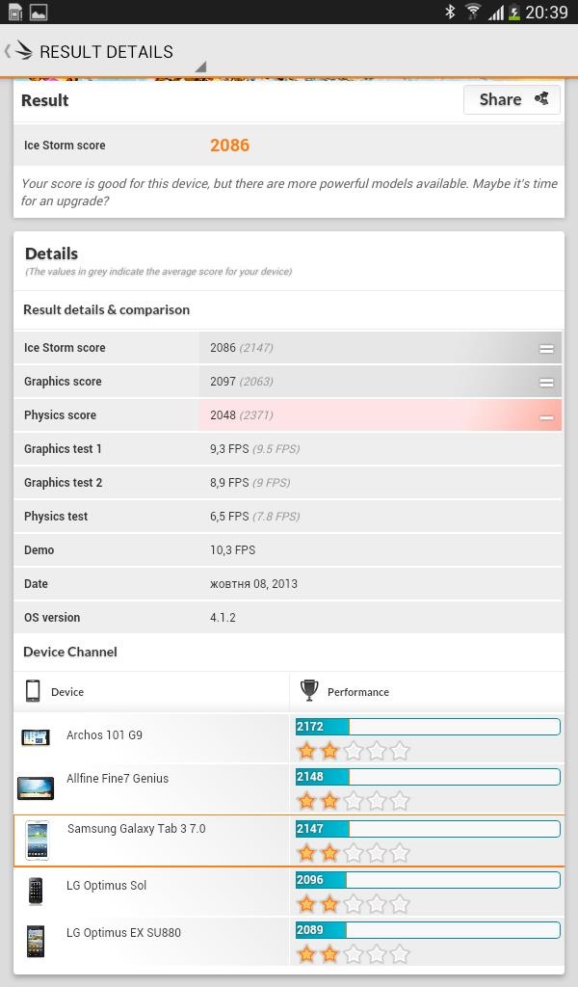
Task: Select the LG Optimus Sol device
Action: (106, 885)
